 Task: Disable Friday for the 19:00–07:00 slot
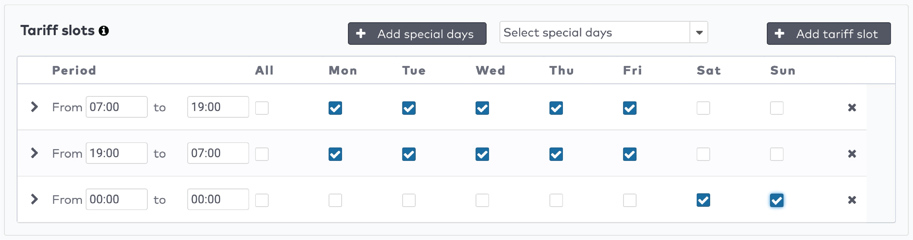click(x=630, y=154)
